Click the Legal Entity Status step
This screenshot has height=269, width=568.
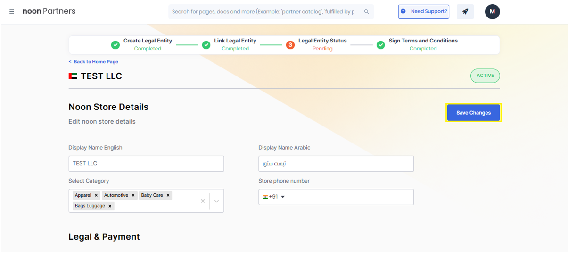316,45
